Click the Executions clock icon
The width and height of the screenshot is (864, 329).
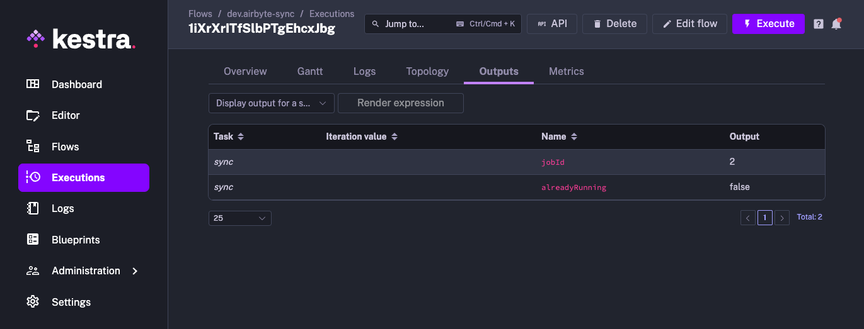click(x=33, y=177)
